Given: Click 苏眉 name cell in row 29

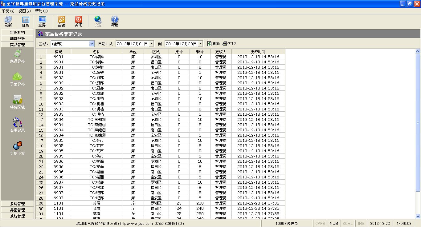Looking at the screenshot, I should [x=97, y=203].
